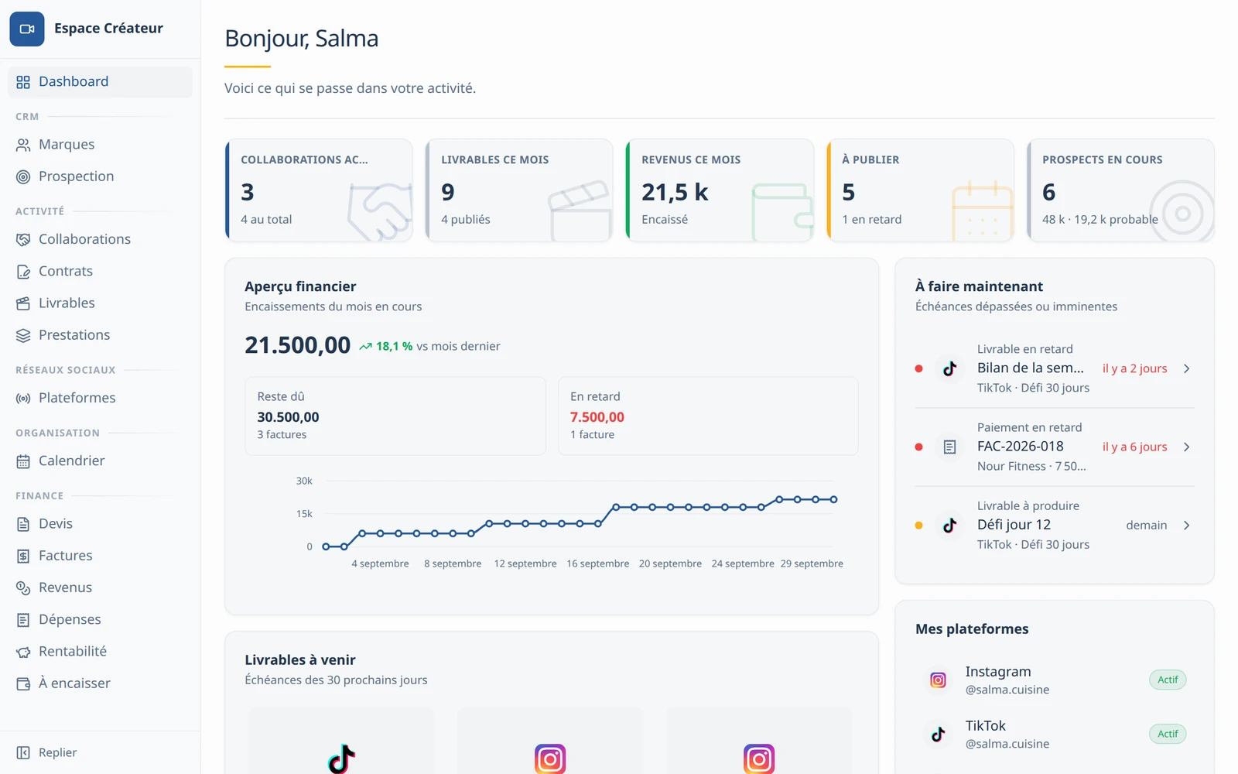Click the Livrables sidebar icon
This screenshot has height=774, width=1238.
point(23,303)
